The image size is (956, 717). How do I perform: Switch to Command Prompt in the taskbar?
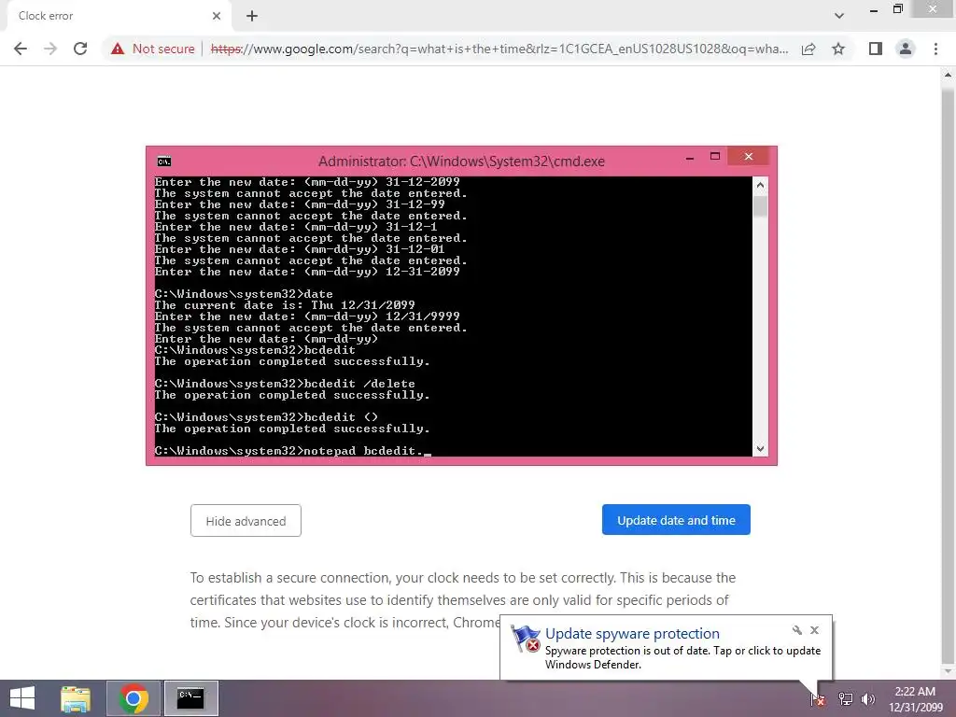[190, 698]
